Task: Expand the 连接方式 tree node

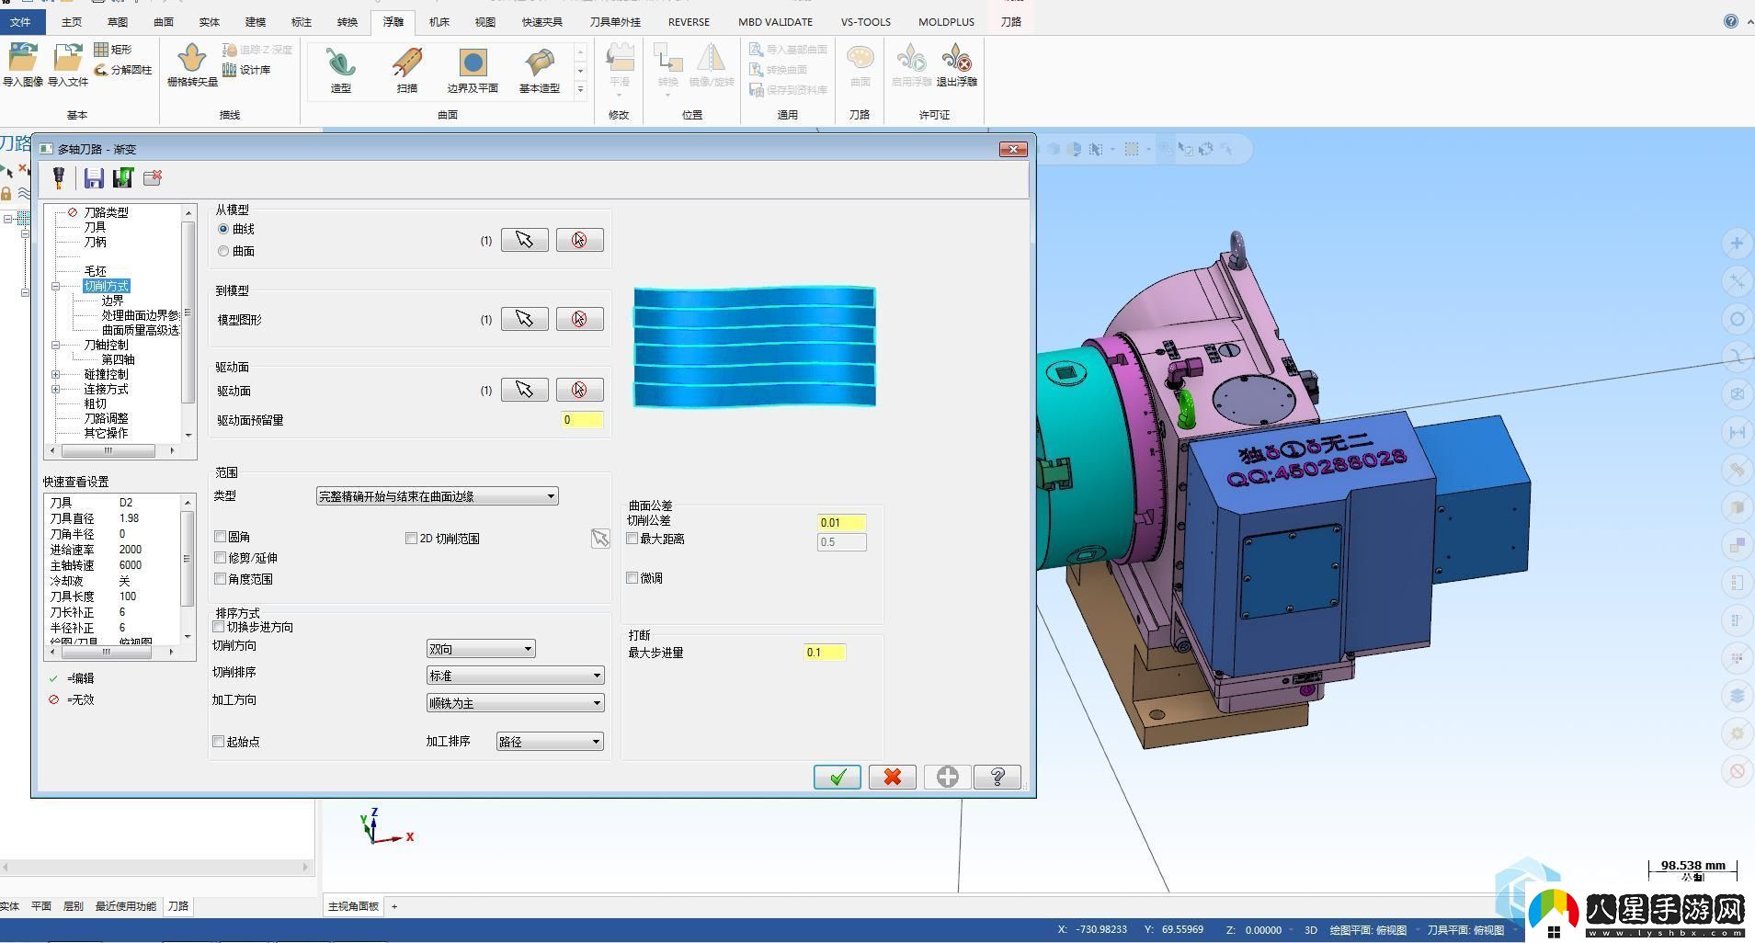Action: point(56,389)
